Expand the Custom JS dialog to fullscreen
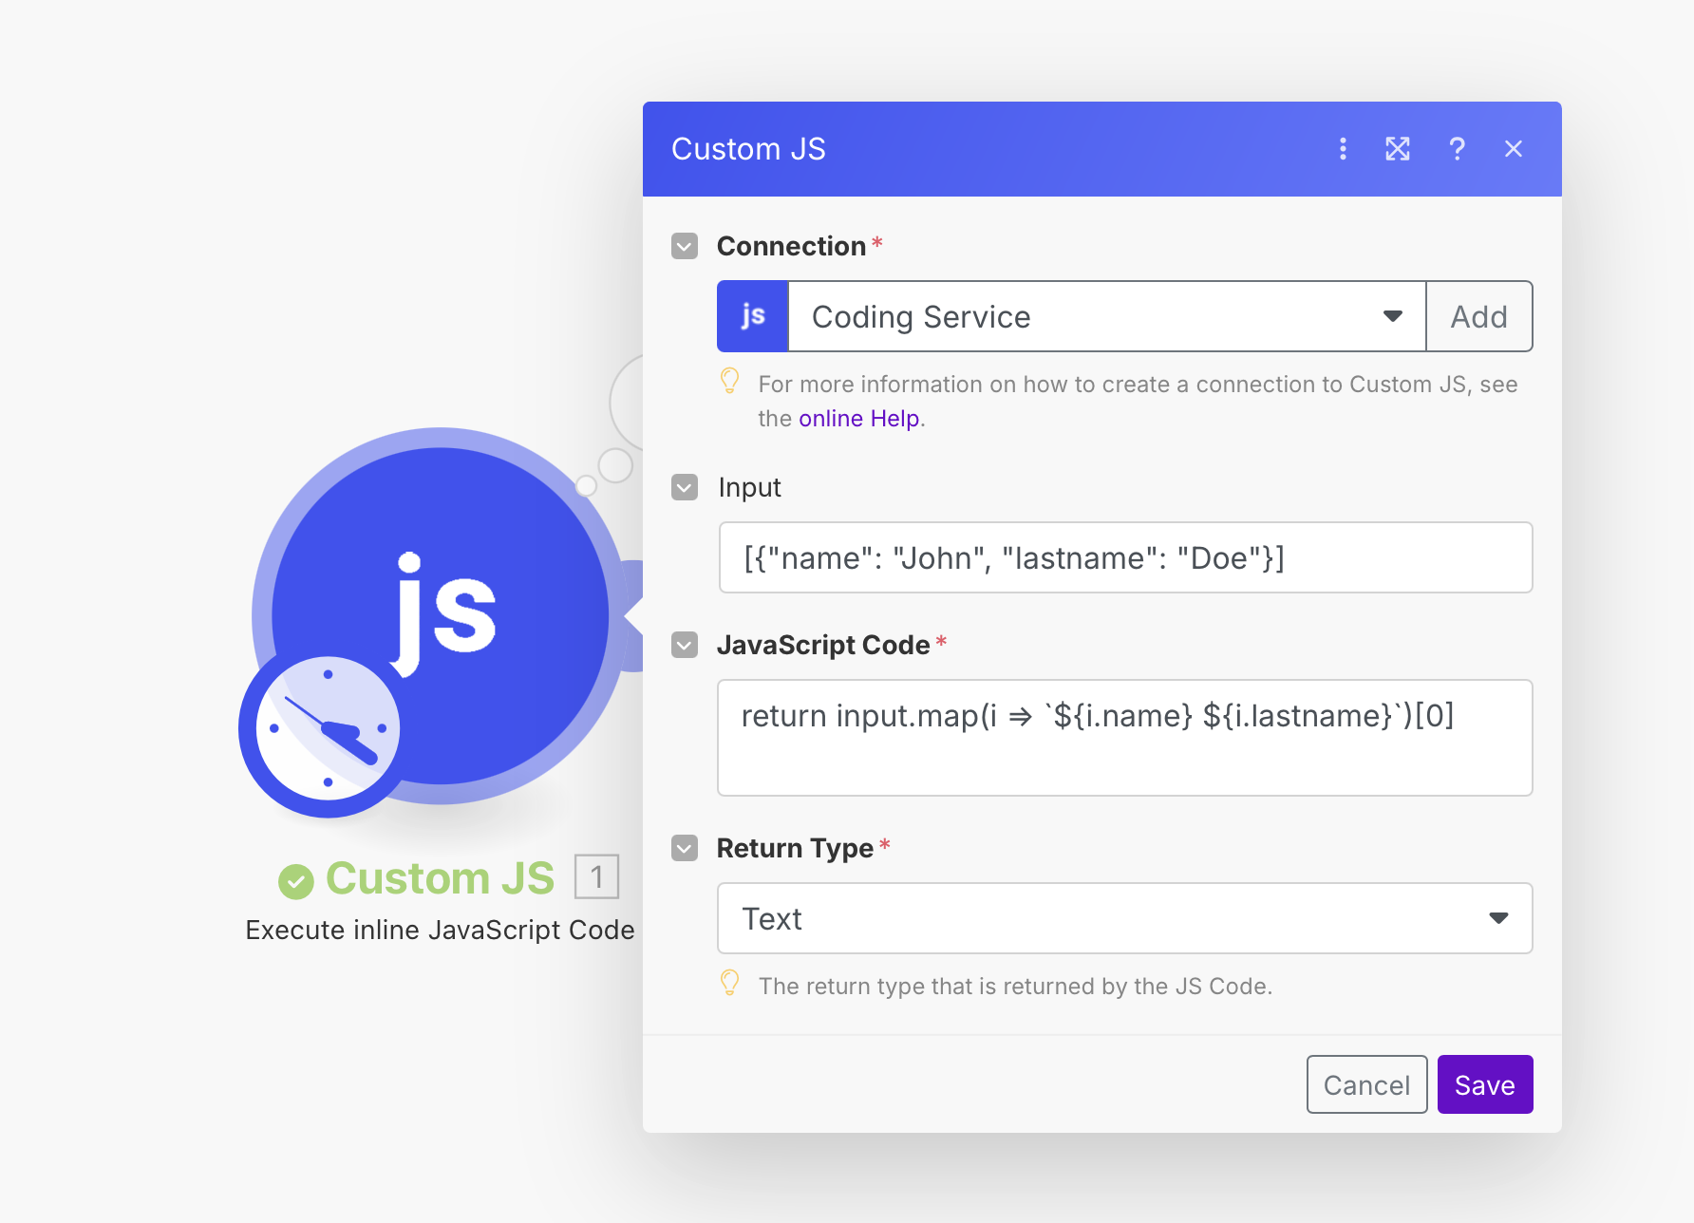1694x1223 pixels. [x=1398, y=149]
